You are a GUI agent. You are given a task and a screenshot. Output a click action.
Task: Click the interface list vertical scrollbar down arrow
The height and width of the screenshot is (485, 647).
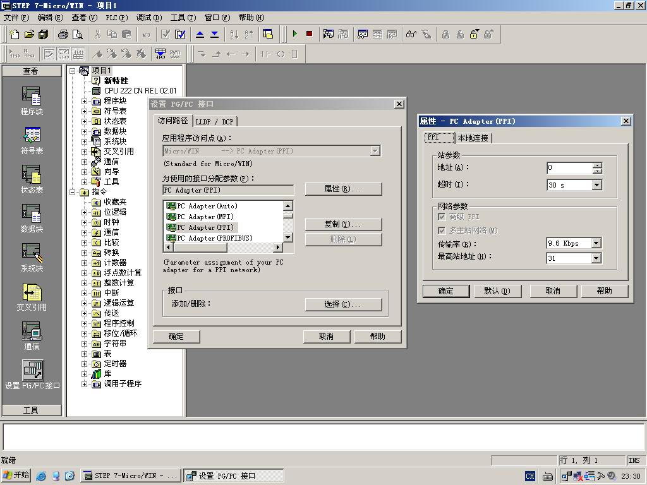(x=288, y=237)
